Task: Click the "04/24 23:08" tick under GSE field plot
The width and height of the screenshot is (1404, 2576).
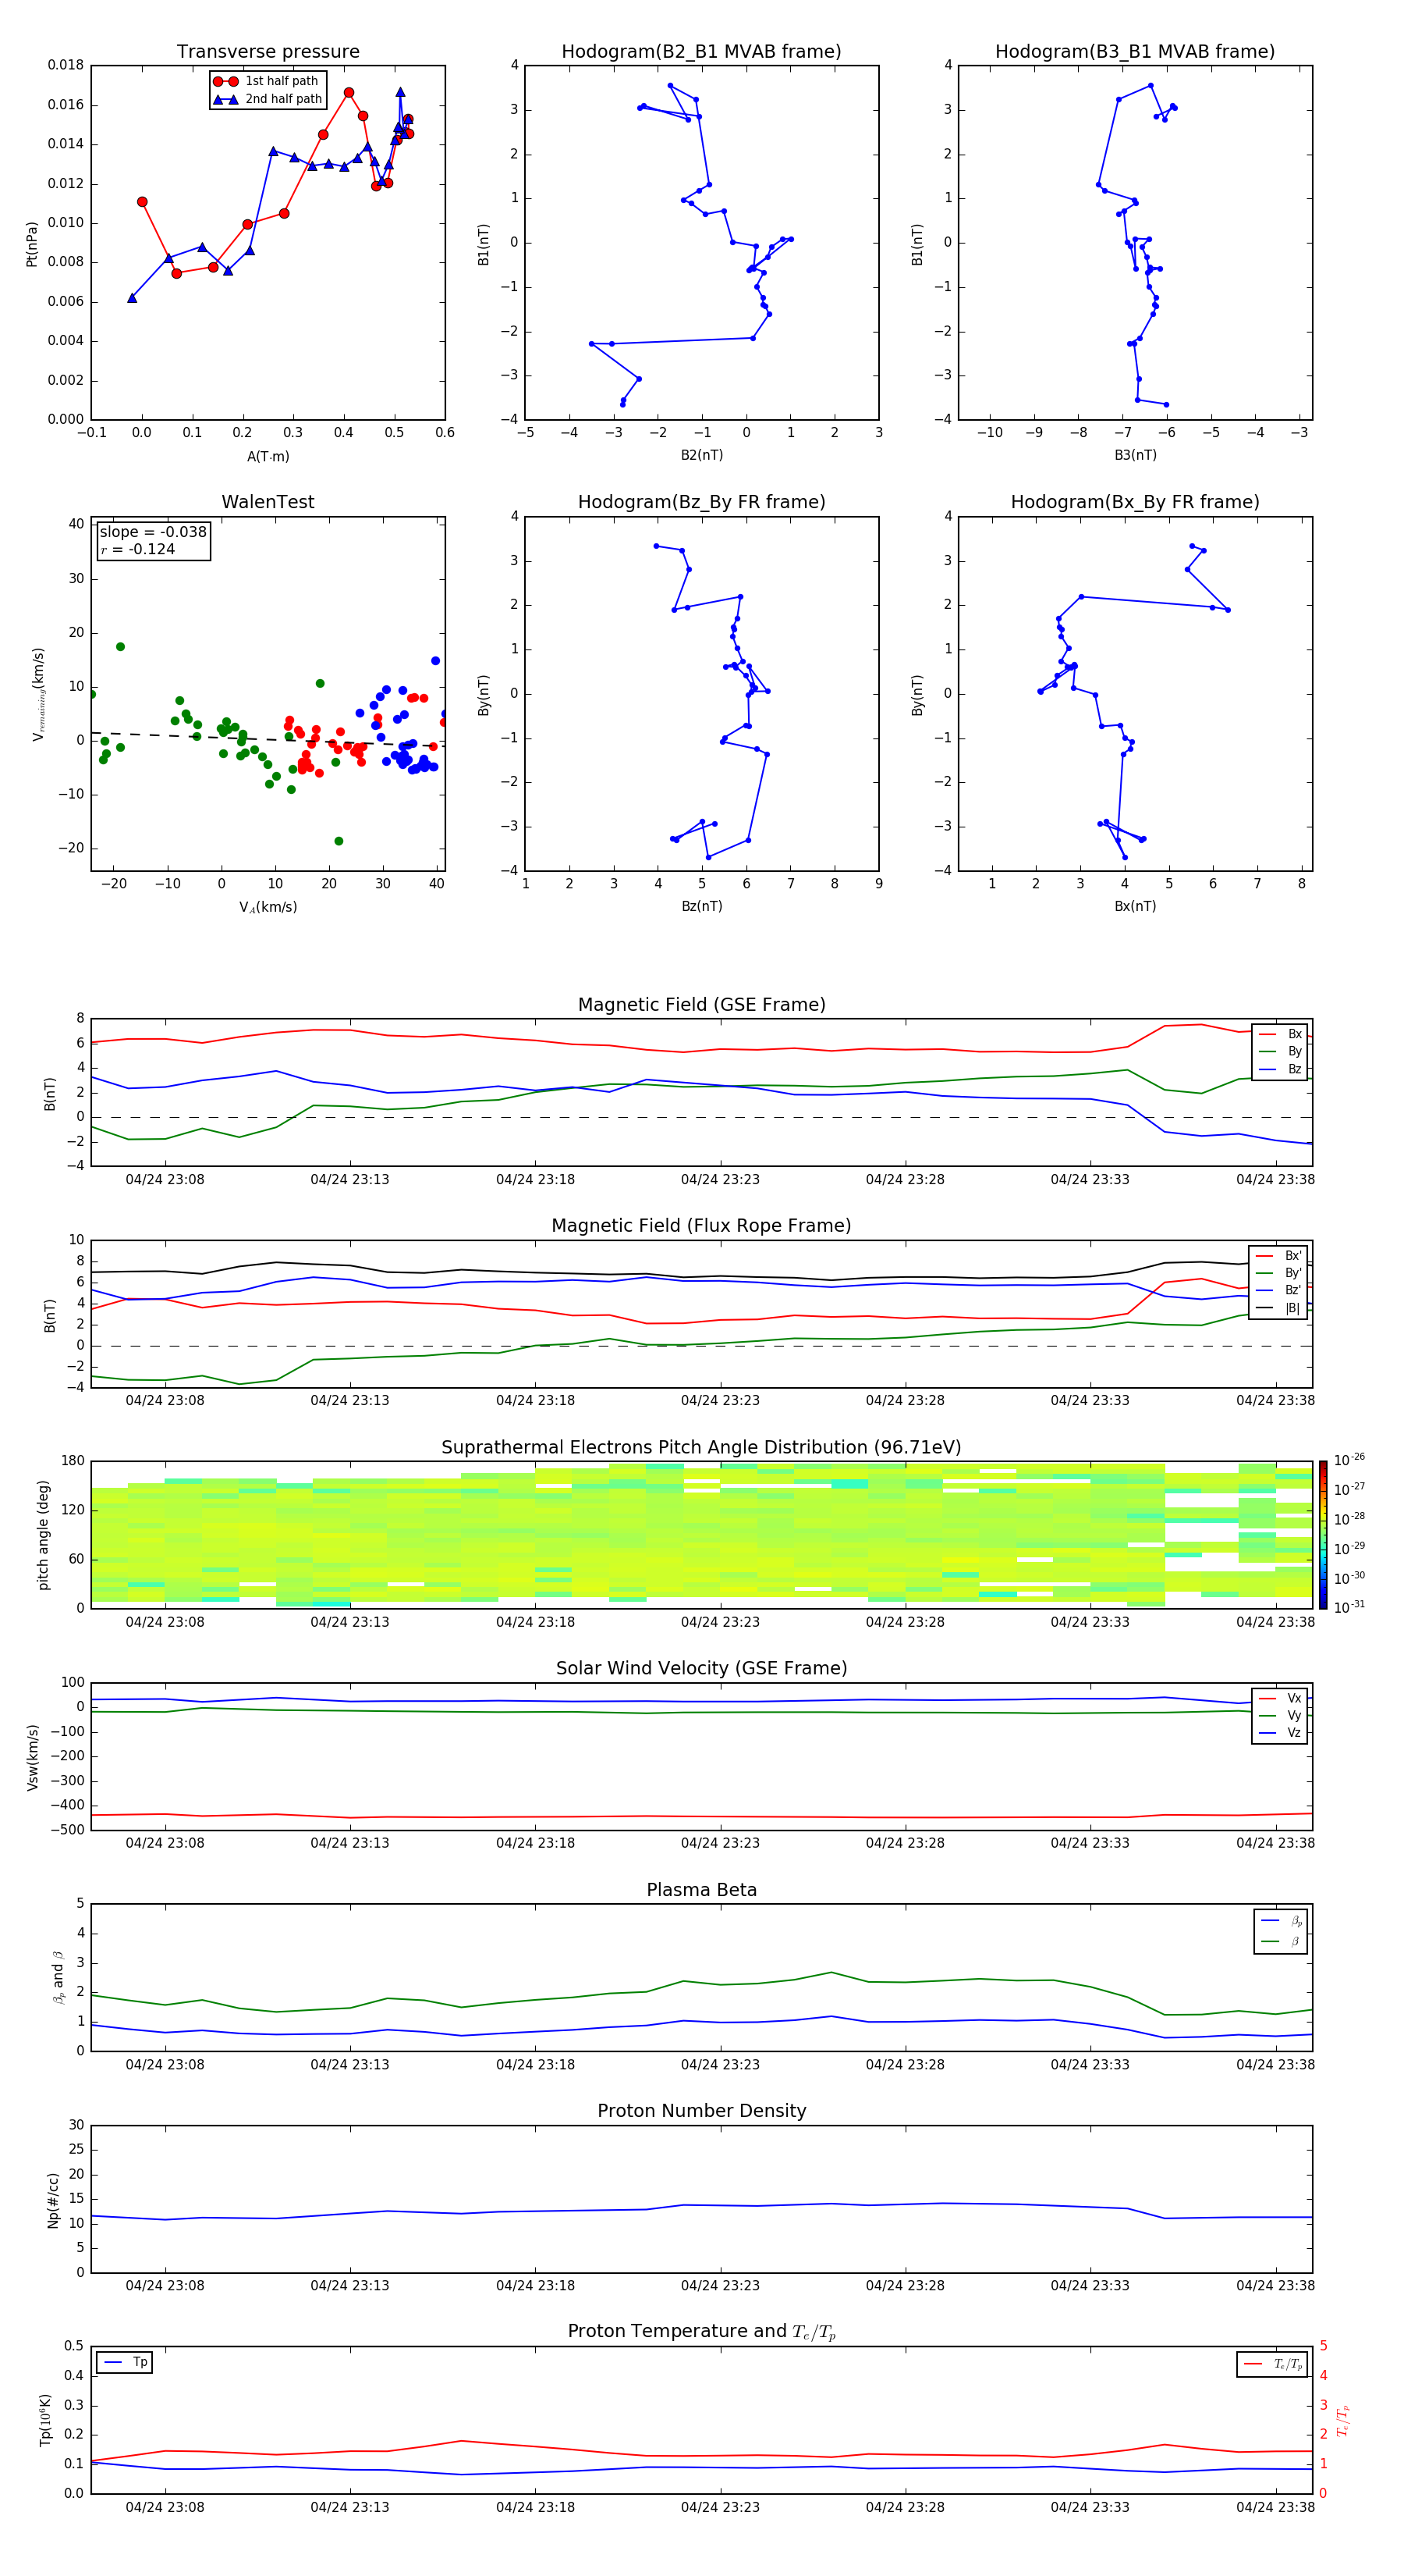Action: pyautogui.click(x=165, y=1180)
